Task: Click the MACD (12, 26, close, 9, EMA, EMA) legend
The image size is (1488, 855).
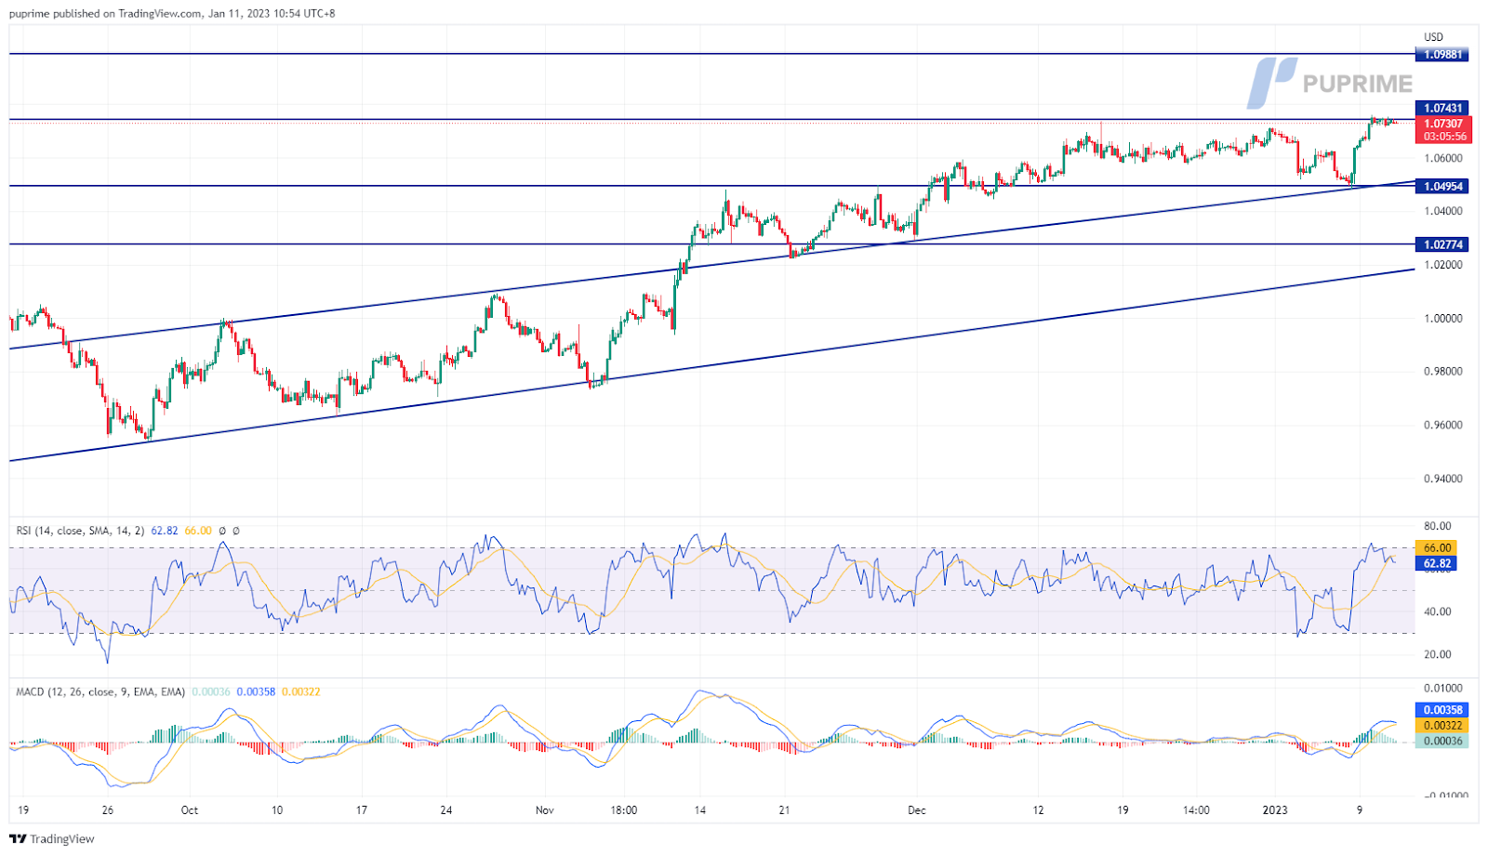Action: (100, 692)
